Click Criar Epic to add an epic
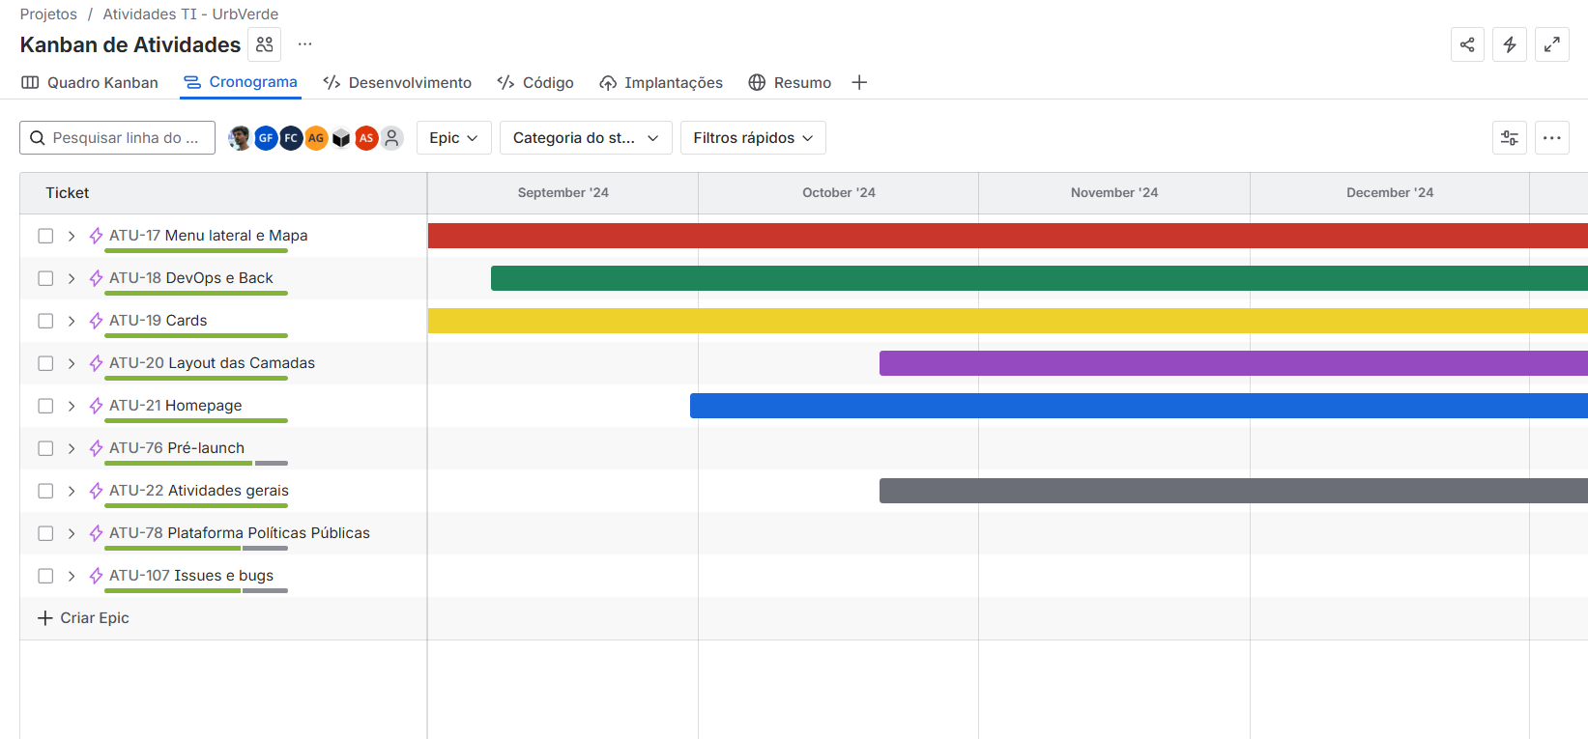Screen dimensions: 1588x739 click(83, 618)
